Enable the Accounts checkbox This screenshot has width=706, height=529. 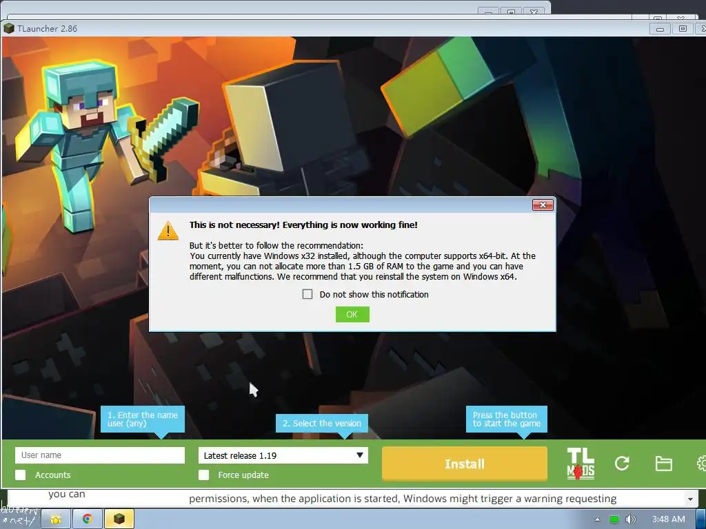[20, 475]
